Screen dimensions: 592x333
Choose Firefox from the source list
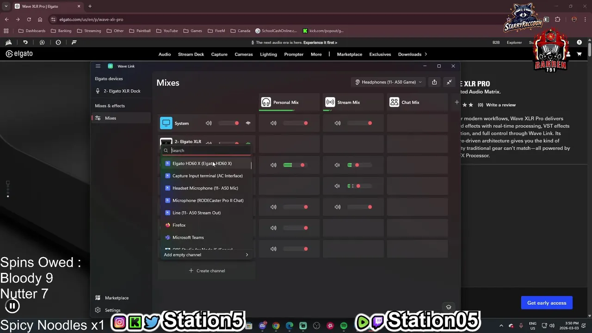point(207,225)
